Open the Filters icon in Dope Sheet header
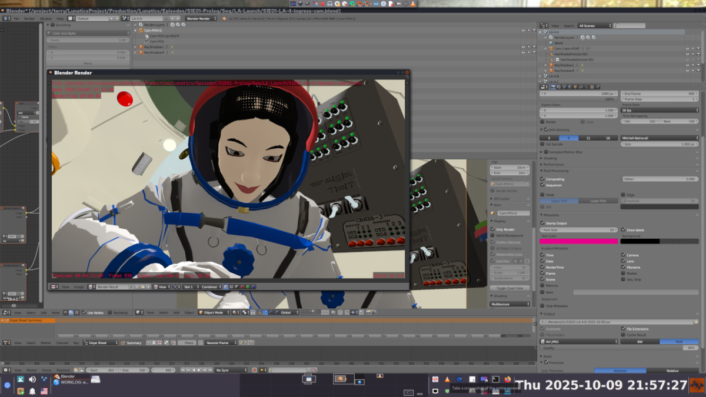706x397 pixels. (181, 343)
